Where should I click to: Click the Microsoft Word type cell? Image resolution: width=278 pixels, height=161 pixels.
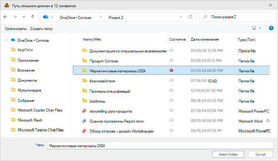click(250, 121)
